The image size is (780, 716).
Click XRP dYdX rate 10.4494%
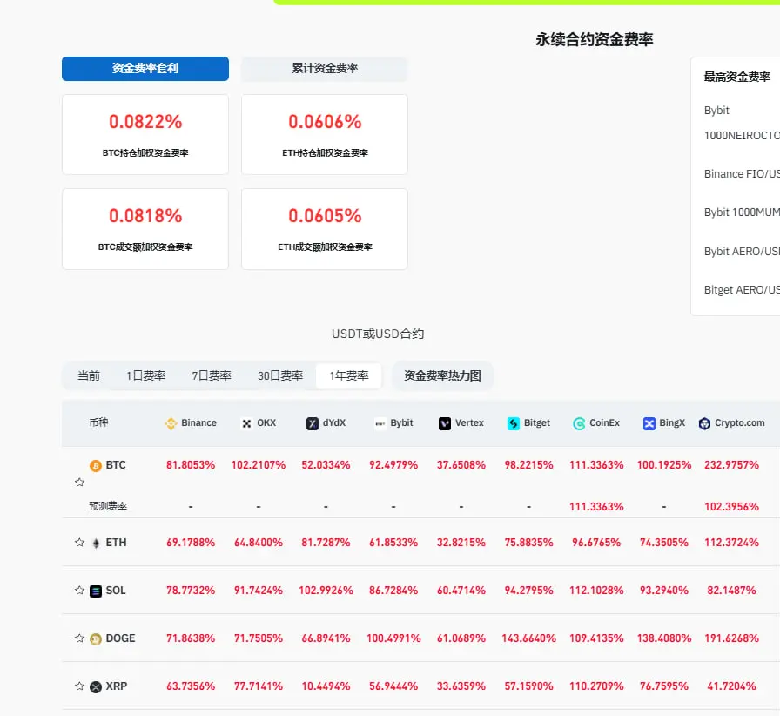tap(326, 686)
